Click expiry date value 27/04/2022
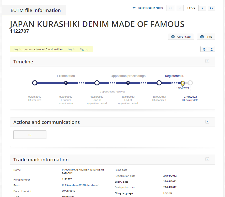This screenshot has height=197, width=225. tap(170, 181)
